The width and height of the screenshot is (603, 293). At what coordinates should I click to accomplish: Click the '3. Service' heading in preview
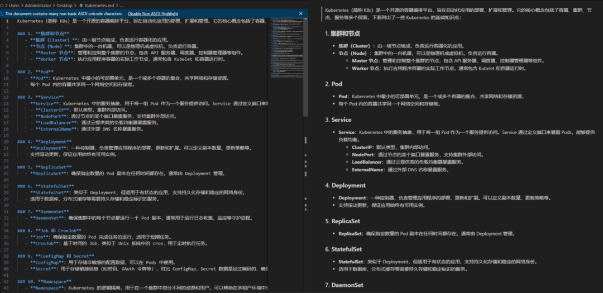point(338,119)
